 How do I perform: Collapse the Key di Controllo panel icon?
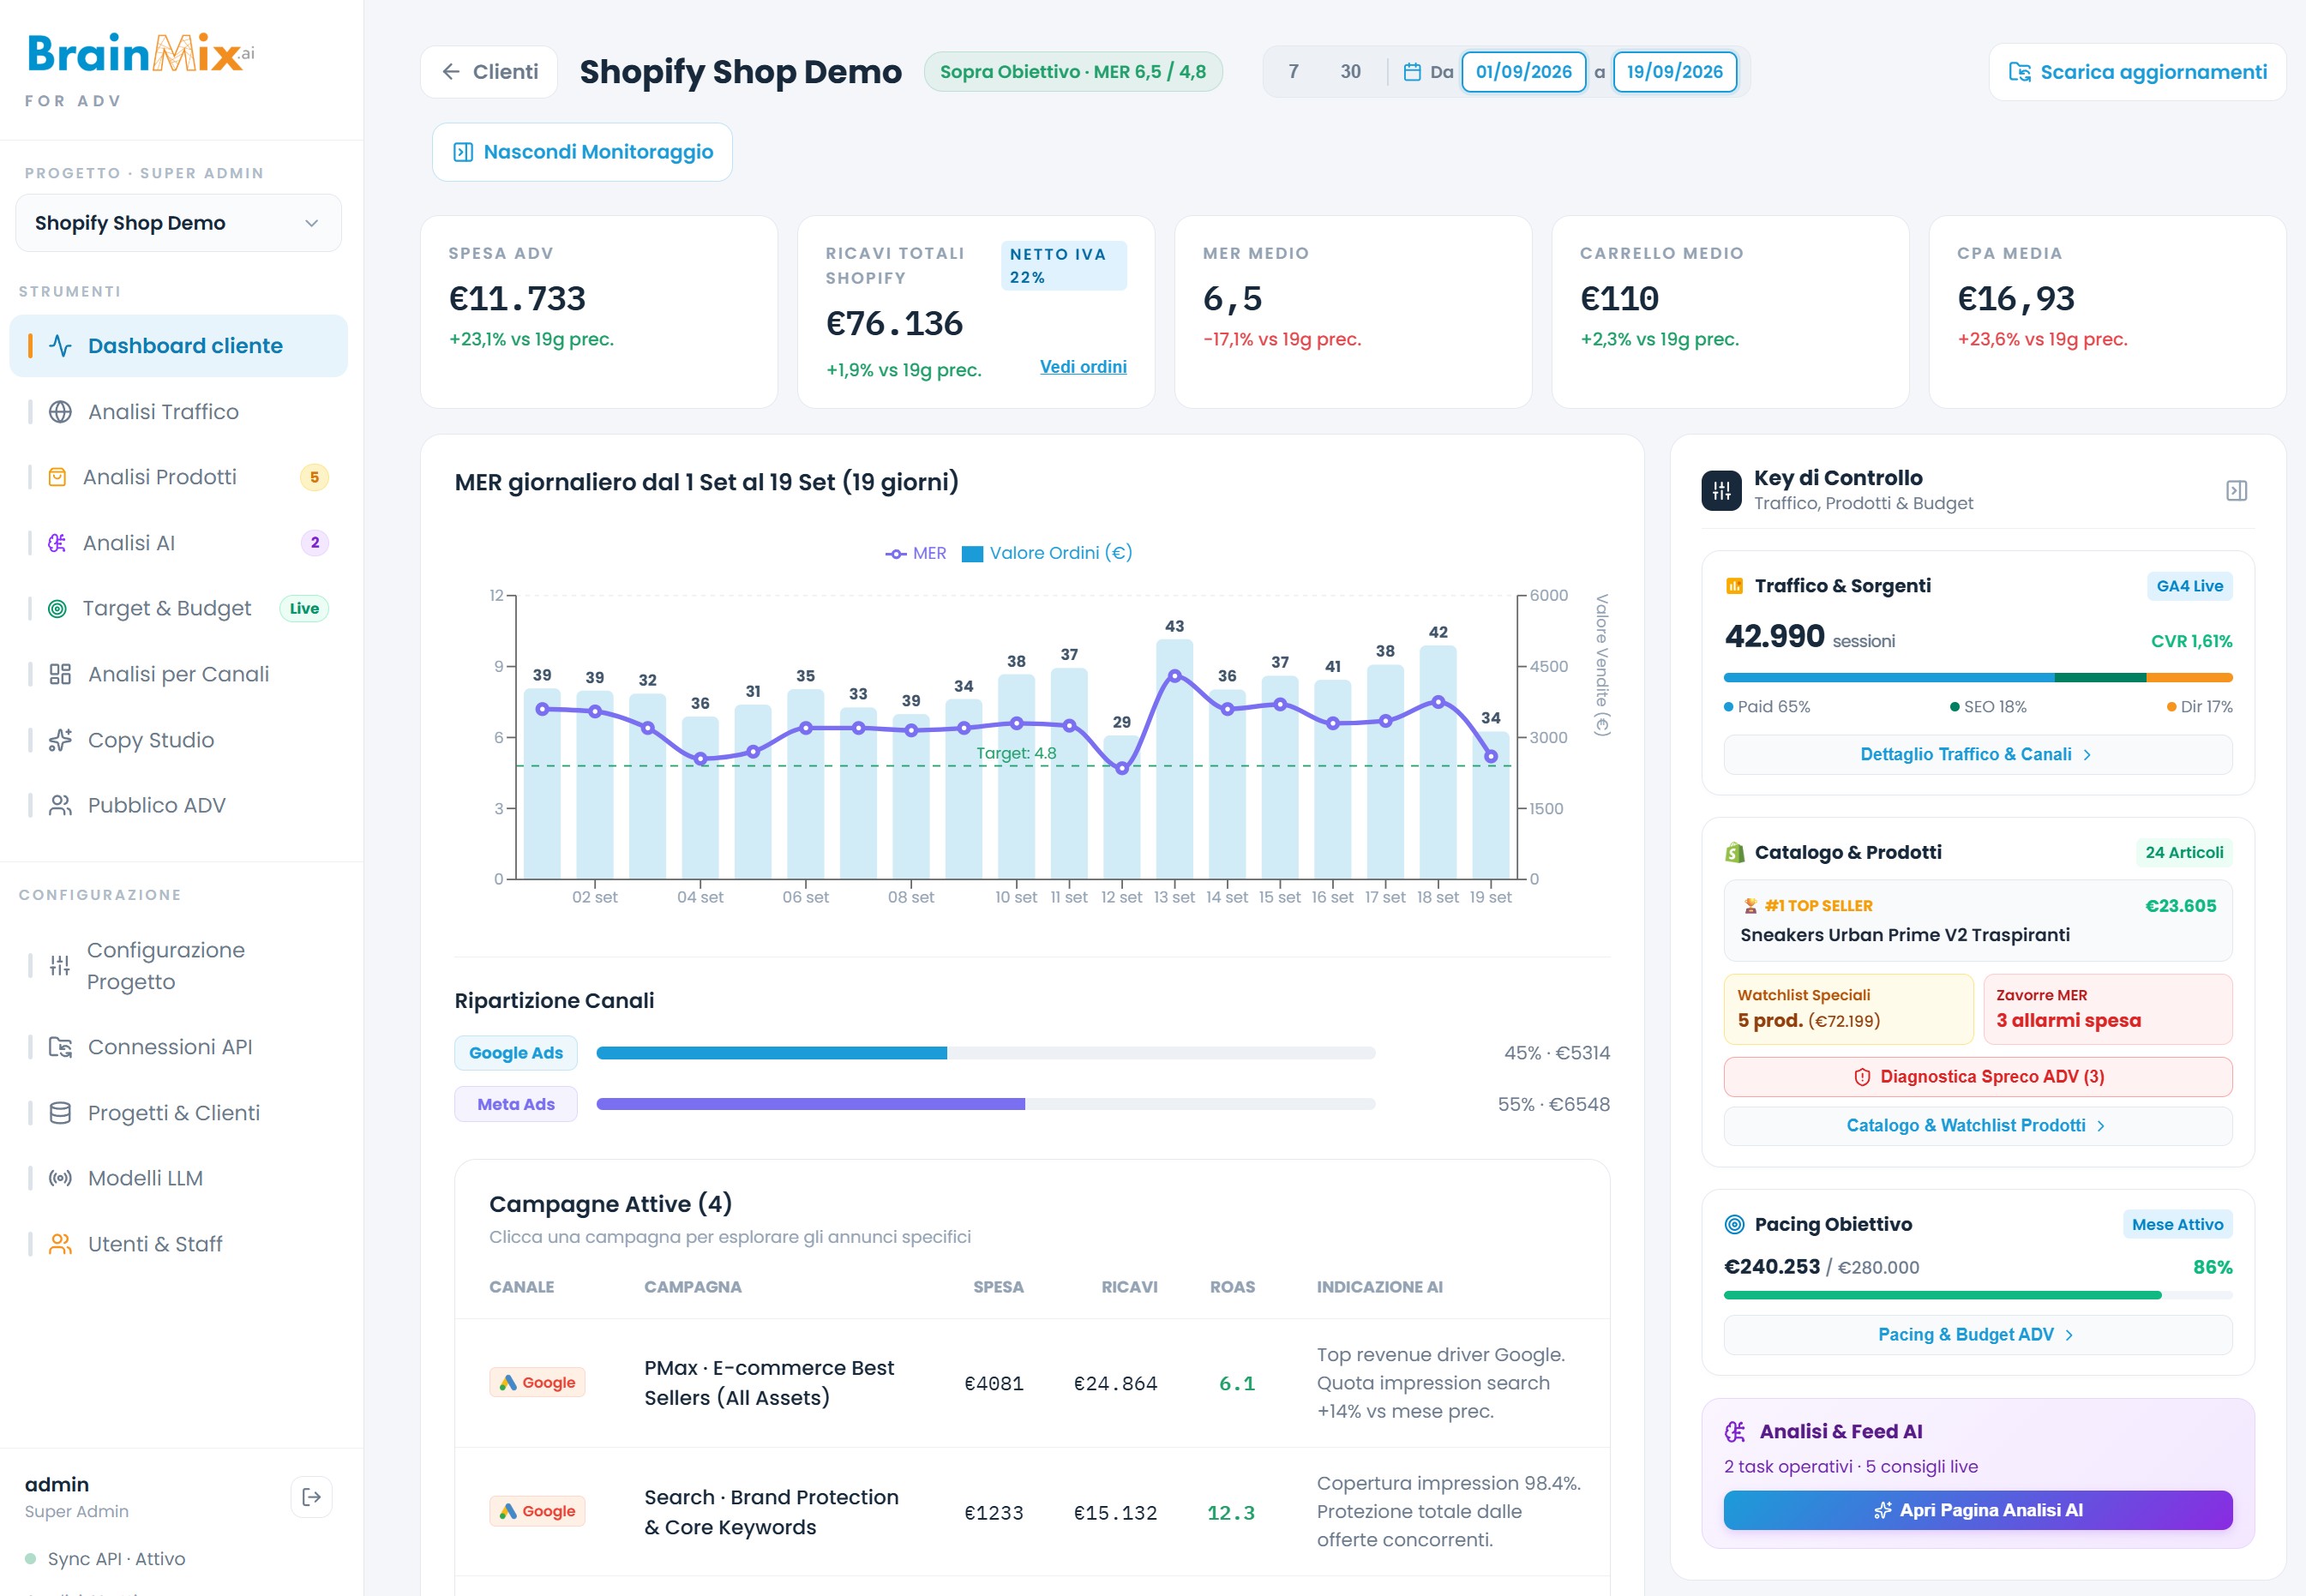2237,490
